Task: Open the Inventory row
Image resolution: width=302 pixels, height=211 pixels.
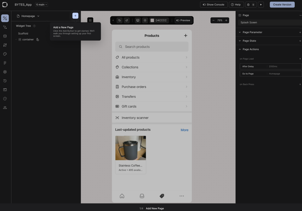Action: click(x=152, y=77)
